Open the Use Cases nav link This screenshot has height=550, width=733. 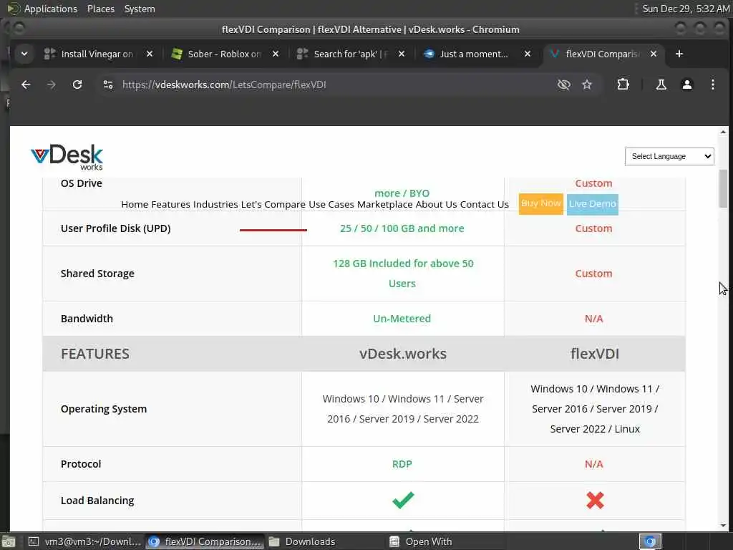tap(331, 204)
